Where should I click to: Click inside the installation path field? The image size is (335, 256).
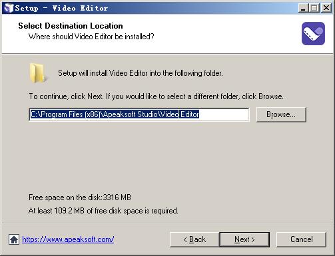point(139,114)
